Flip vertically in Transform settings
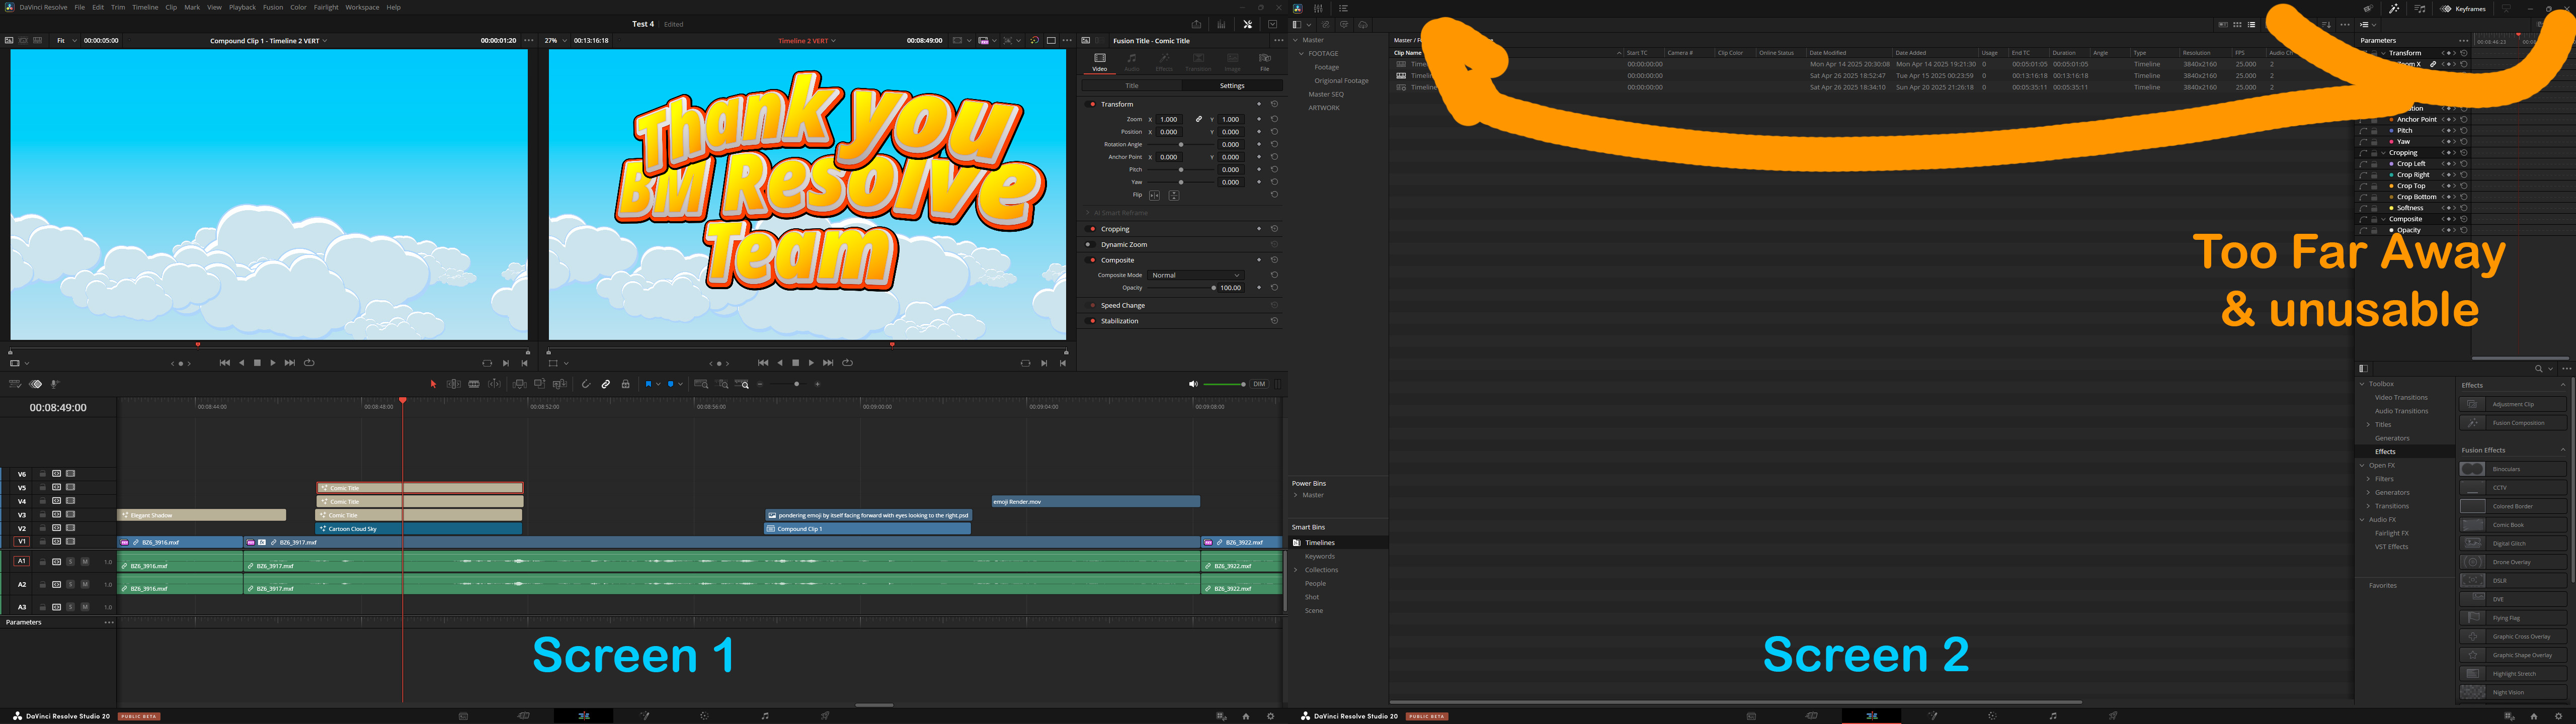This screenshot has height=724, width=2576. click(x=1174, y=195)
